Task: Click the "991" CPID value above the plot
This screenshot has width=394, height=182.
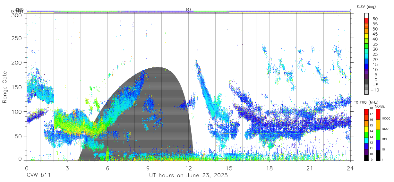Action: coord(188,9)
